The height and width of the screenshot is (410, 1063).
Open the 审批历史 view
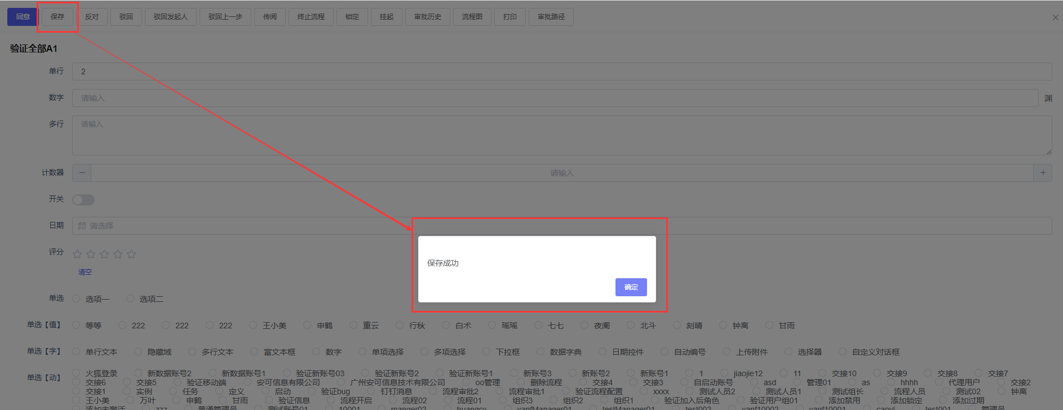427,17
